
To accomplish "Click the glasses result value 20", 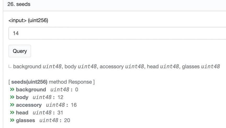I will click(x=67, y=120).
